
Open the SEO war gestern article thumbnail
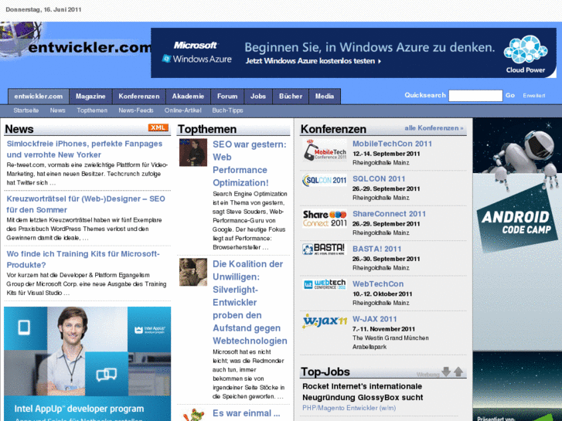click(193, 153)
